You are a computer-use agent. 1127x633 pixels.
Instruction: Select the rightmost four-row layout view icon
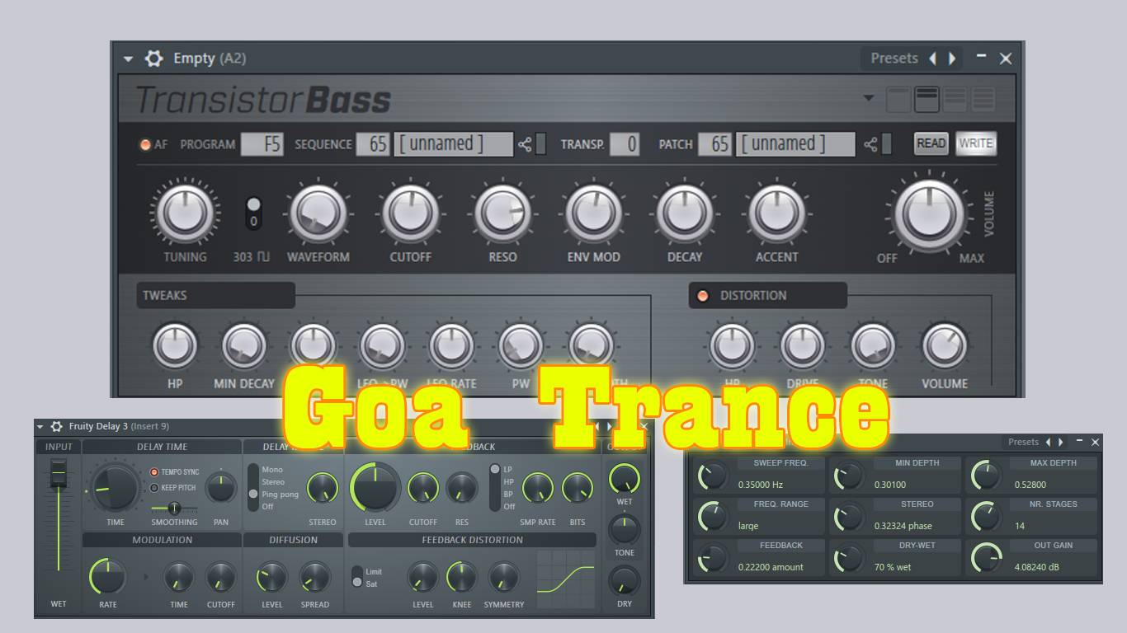tap(983, 99)
